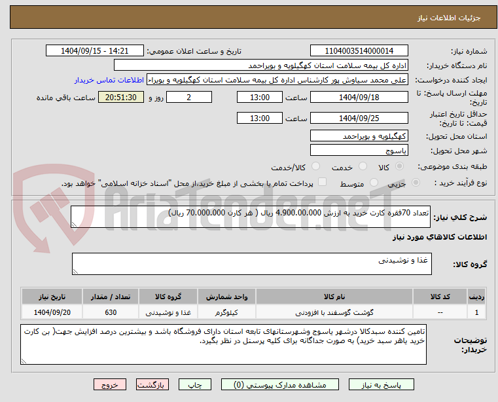Screen dimensions: 498x402
Task: Click the delivery province کهگیلویه و بویراحمد field
Action: (359, 136)
